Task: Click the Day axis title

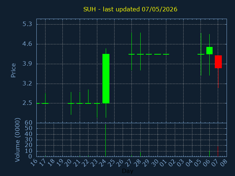Action: pyautogui.click(x=127, y=171)
